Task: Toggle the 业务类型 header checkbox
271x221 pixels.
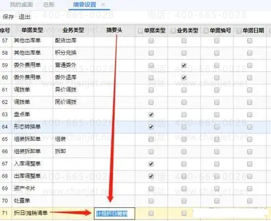Action: [x=173, y=31]
